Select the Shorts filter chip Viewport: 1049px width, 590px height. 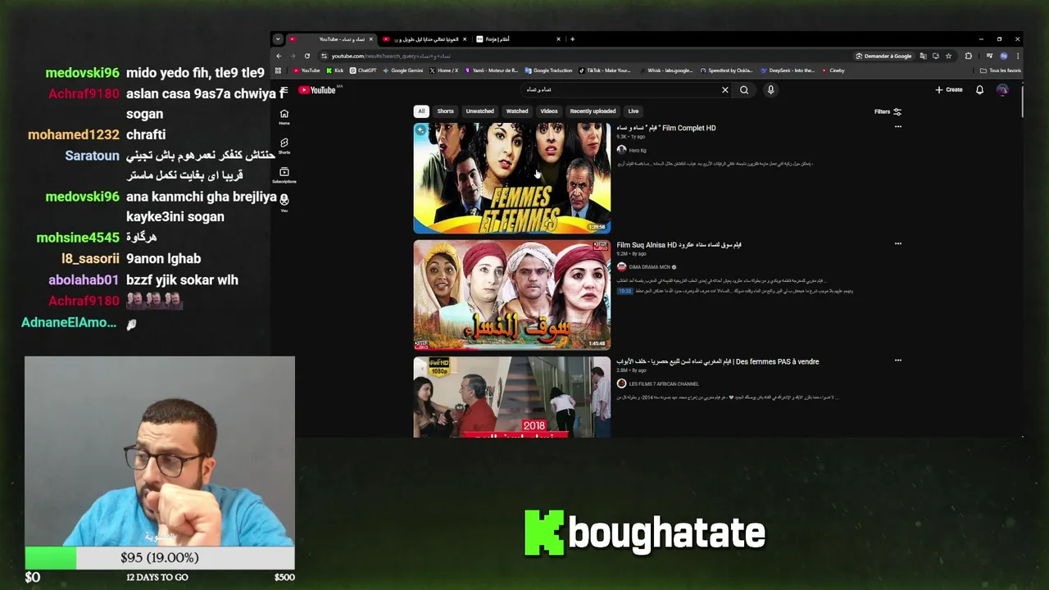coord(445,111)
